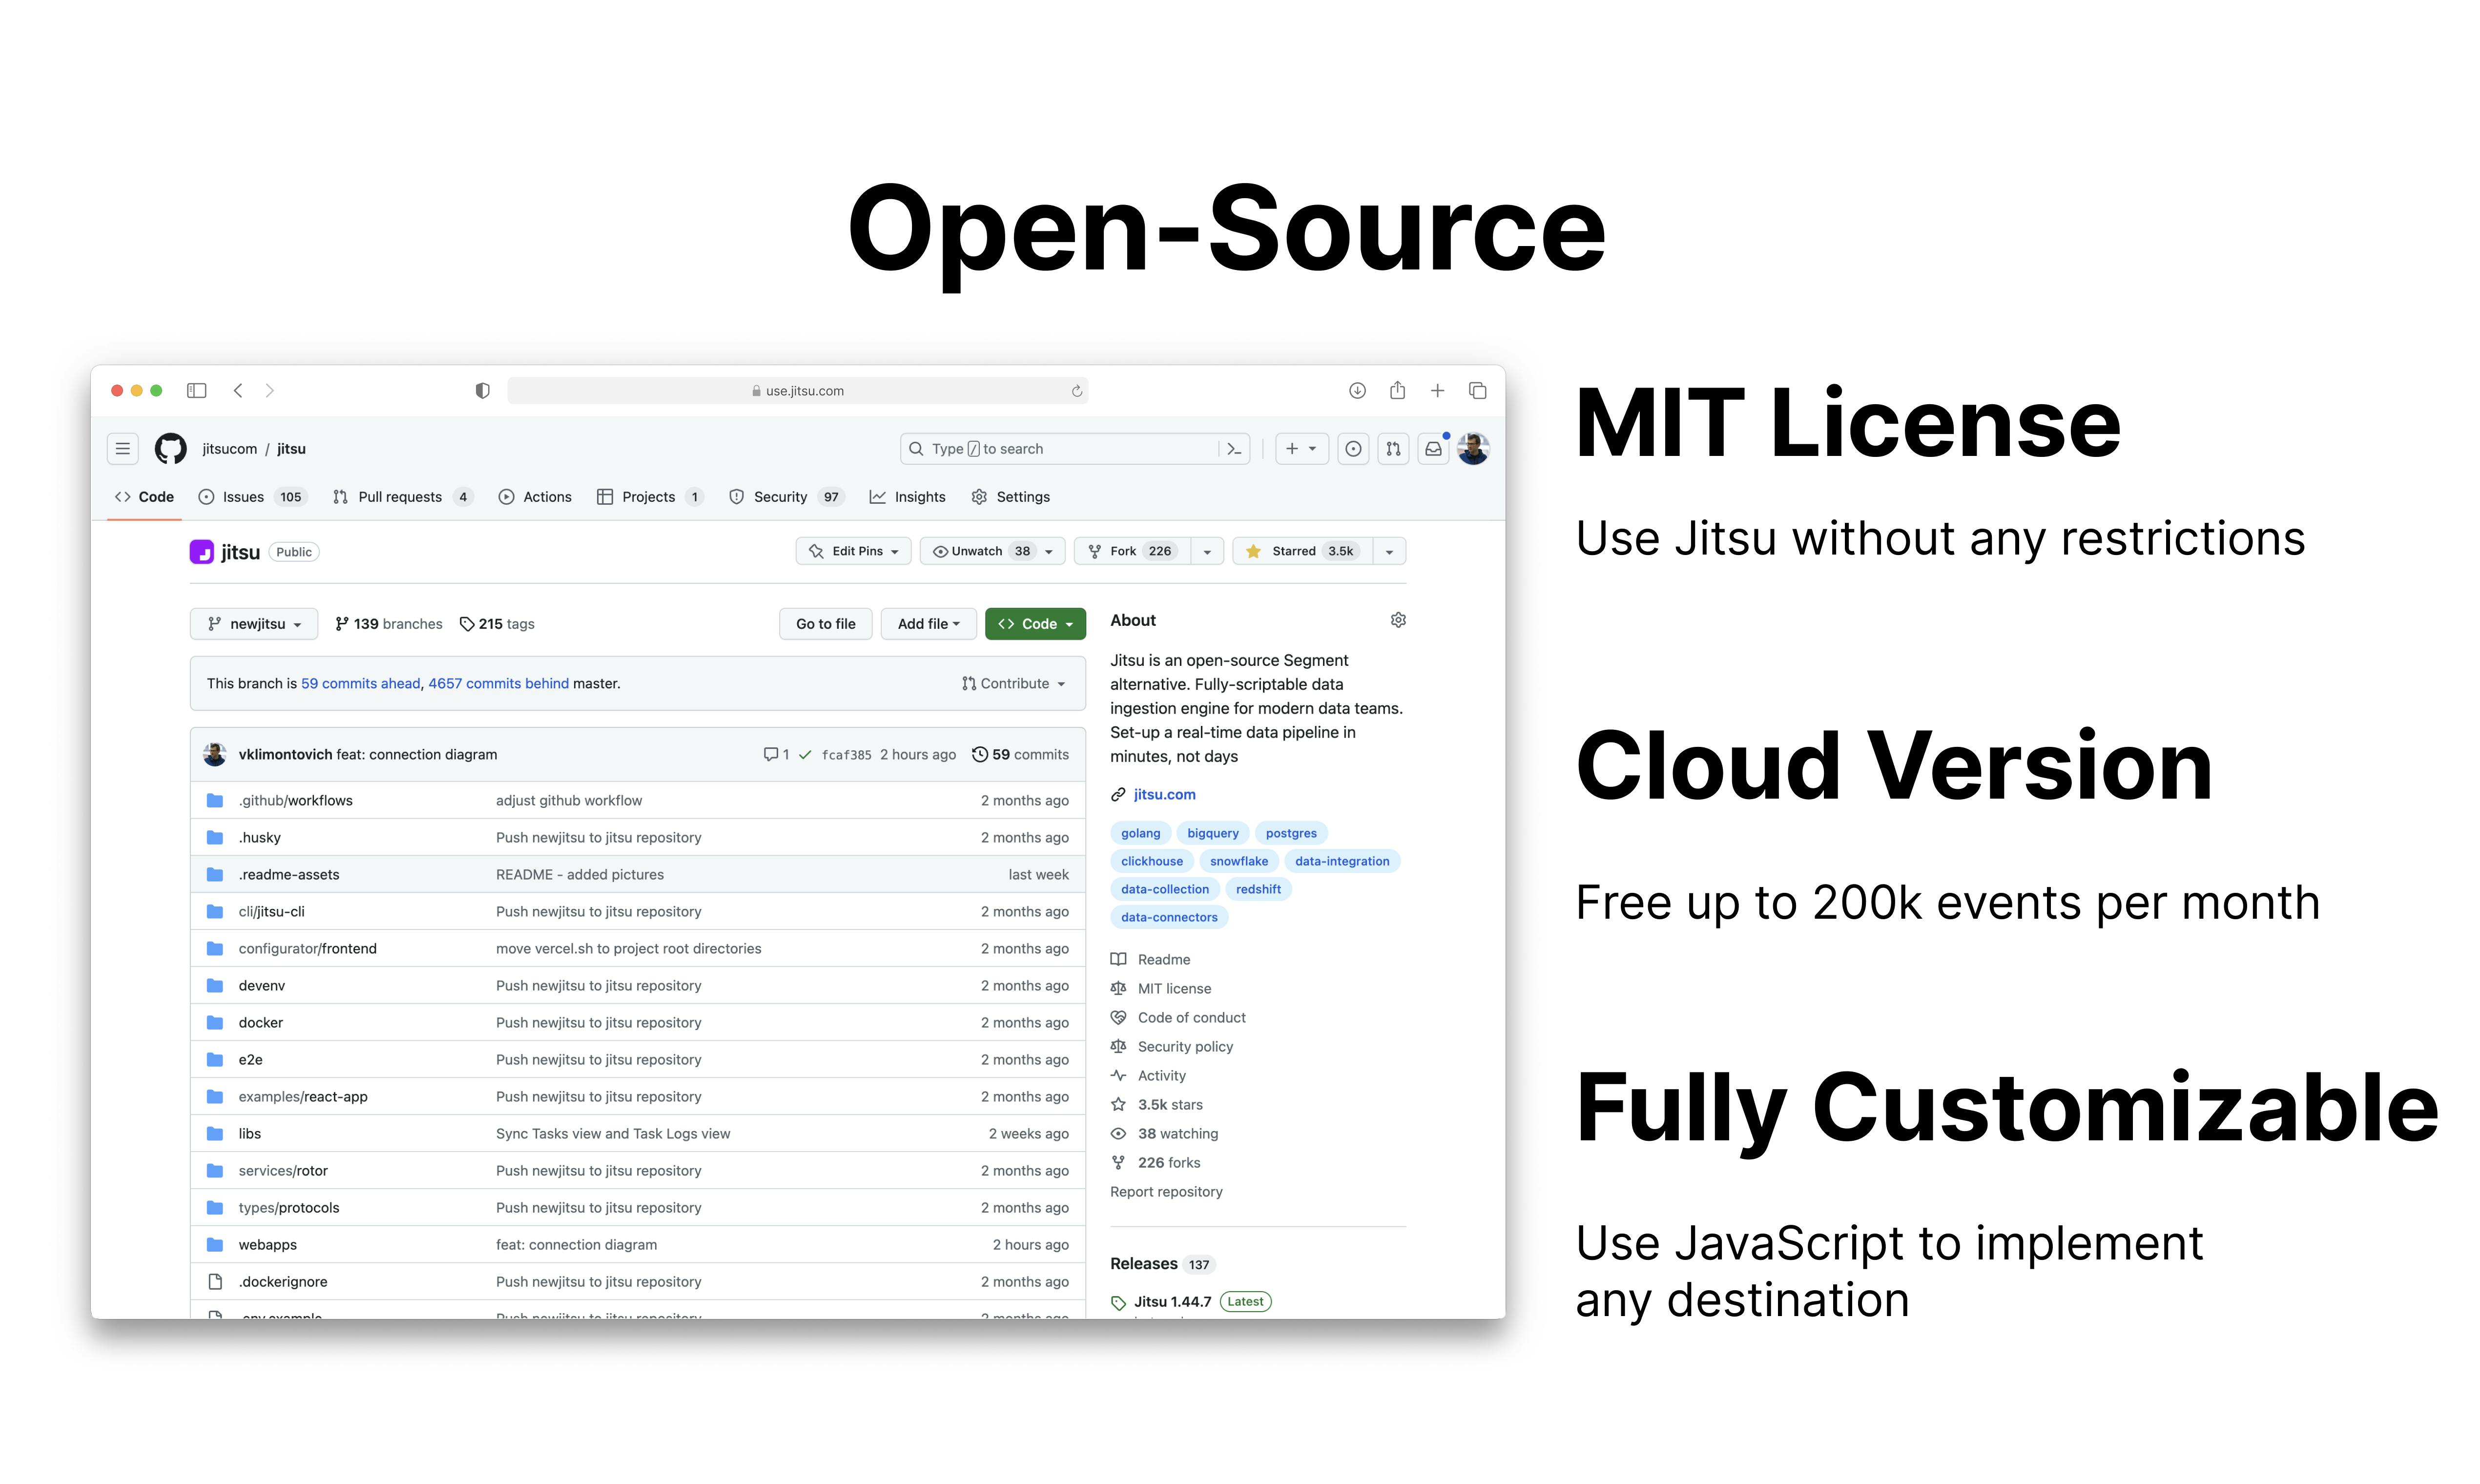
Task: Open the pull requests icon in header
Action: point(1393,449)
